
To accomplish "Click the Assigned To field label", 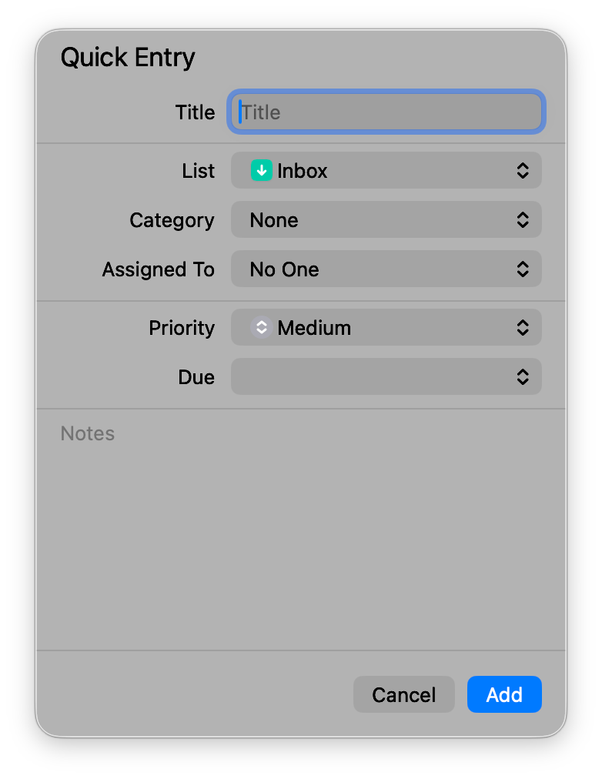I will (x=158, y=269).
